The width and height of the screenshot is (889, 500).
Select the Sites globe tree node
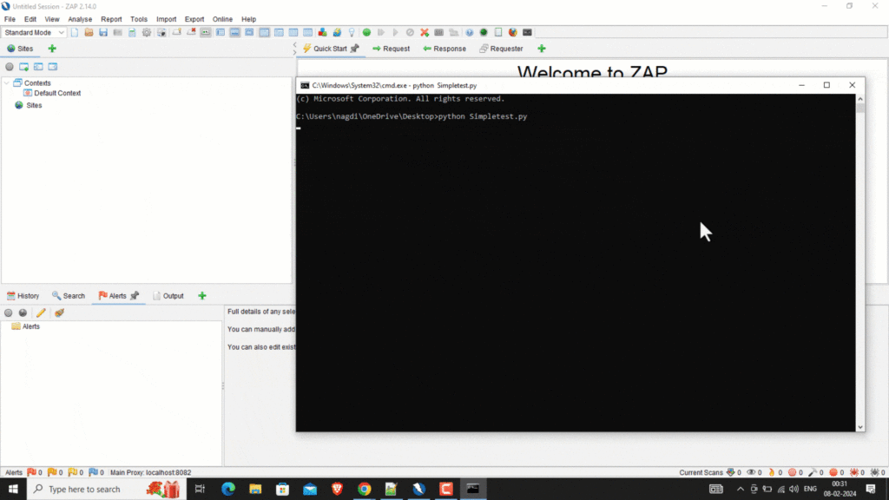pyautogui.click(x=29, y=105)
